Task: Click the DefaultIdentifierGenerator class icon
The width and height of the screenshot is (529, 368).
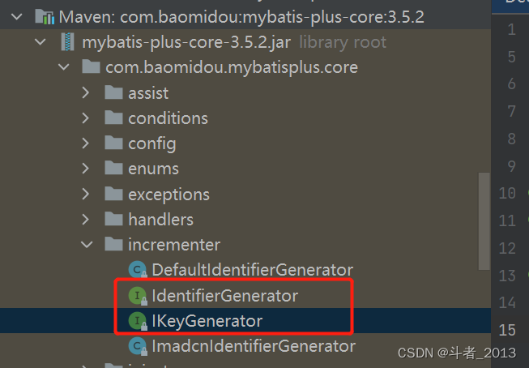Action: pos(138,270)
